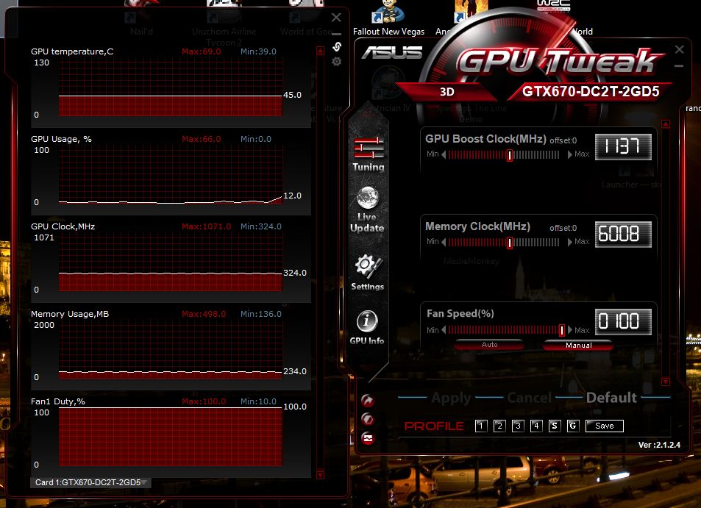This screenshot has width=701, height=508.
Task: Click the Default button
Action: click(x=611, y=398)
